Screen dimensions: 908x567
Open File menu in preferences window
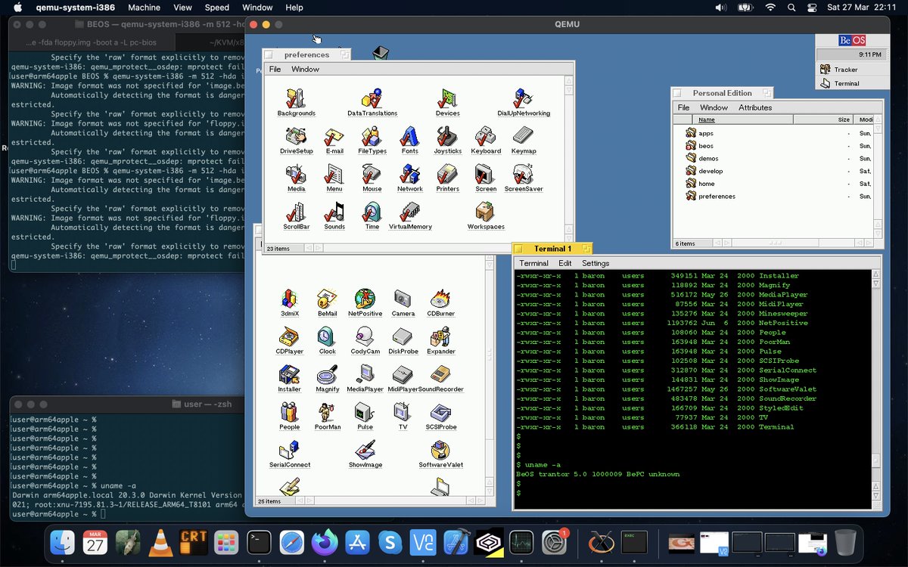click(x=275, y=69)
